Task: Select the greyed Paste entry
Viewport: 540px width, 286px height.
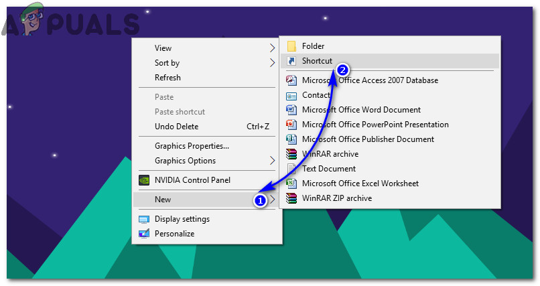Action: coord(207,97)
